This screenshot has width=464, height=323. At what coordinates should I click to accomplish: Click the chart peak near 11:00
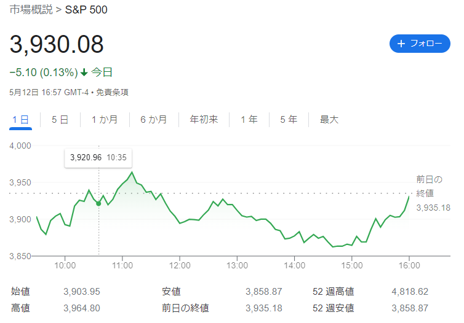pos(132,172)
